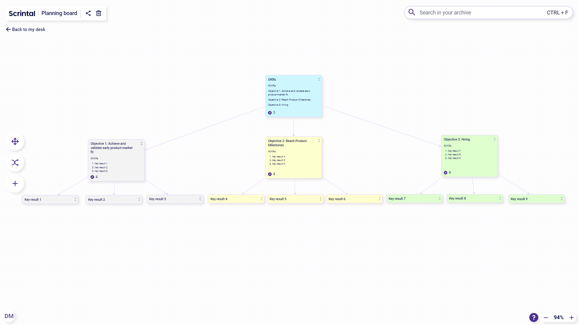Screen dimensions: 579x325
Task: Click the zoom out minus icon
Action: click(x=546, y=317)
